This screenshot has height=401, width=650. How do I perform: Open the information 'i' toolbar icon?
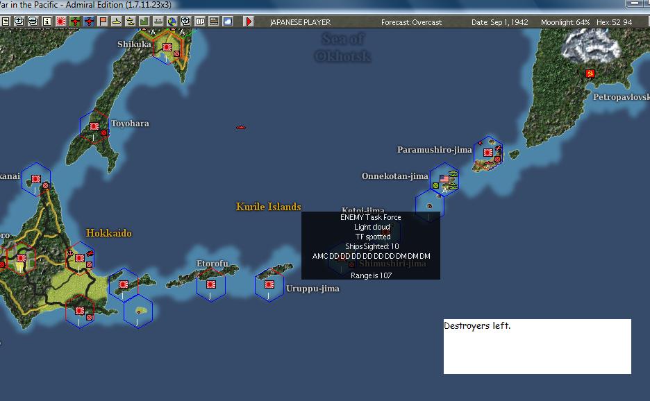pyautogui.click(x=47, y=22)
